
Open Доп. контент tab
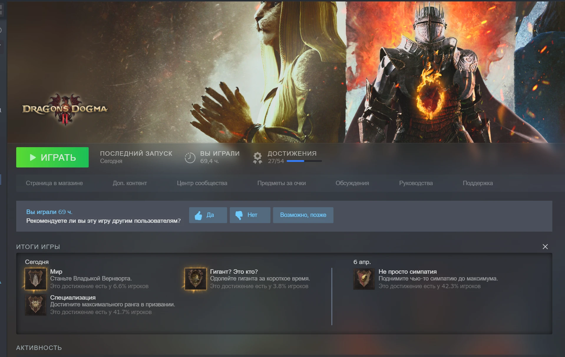pos(130,183)
